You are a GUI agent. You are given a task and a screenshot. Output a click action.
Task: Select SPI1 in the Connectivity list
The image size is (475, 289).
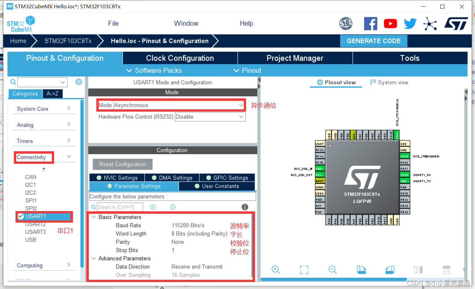[x=31, y=200]
